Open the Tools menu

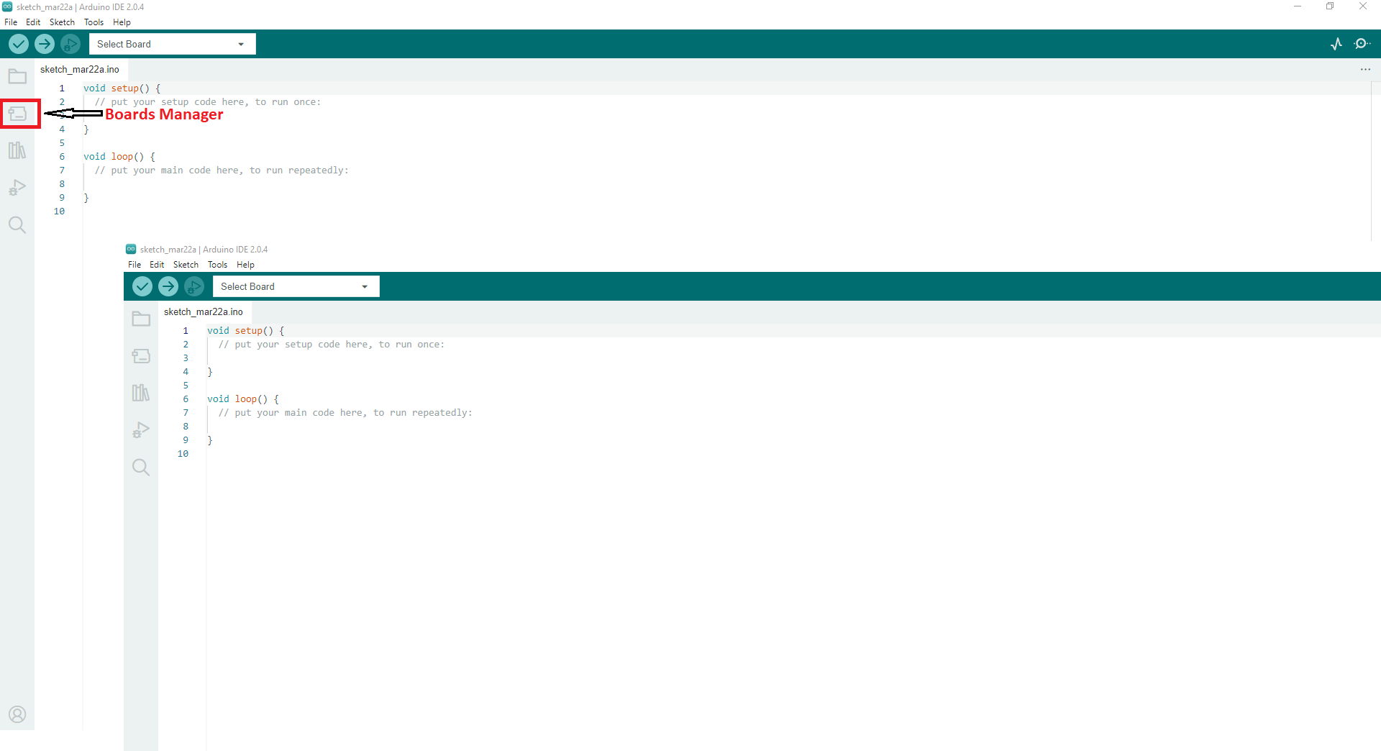[x=94, y=22]
